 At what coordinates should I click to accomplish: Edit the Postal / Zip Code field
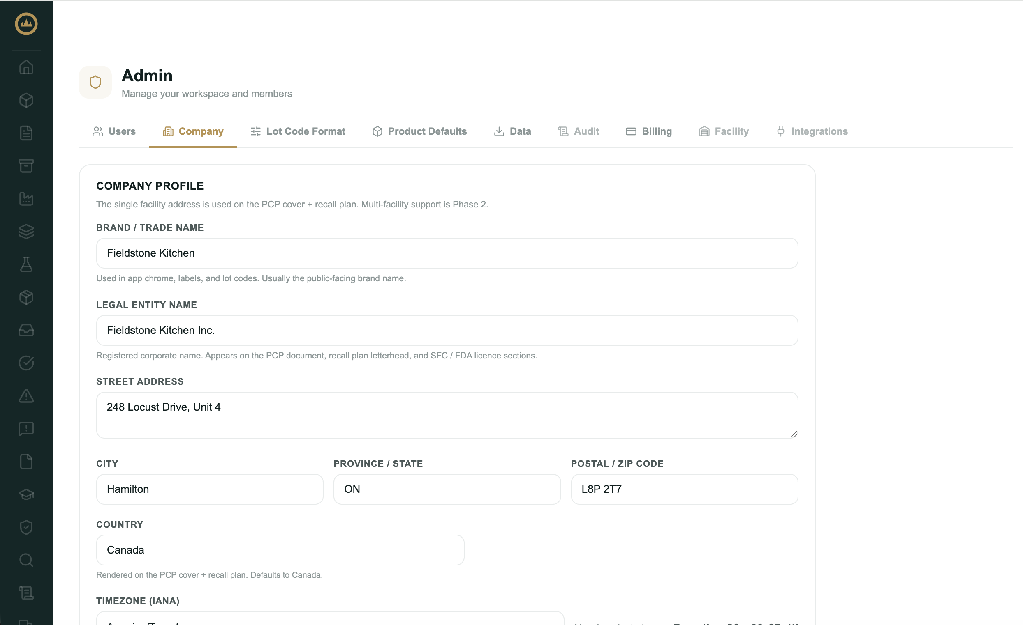coord(684,489)
